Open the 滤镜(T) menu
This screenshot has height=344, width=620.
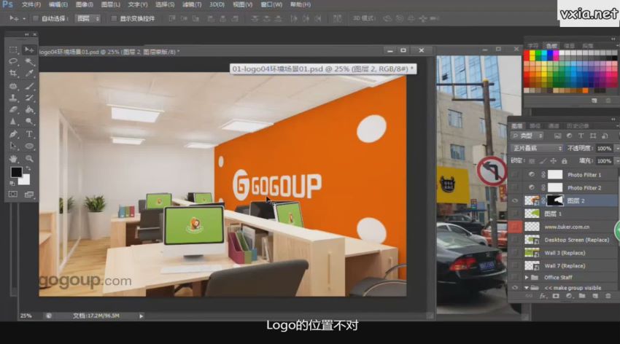pos(192,5)
